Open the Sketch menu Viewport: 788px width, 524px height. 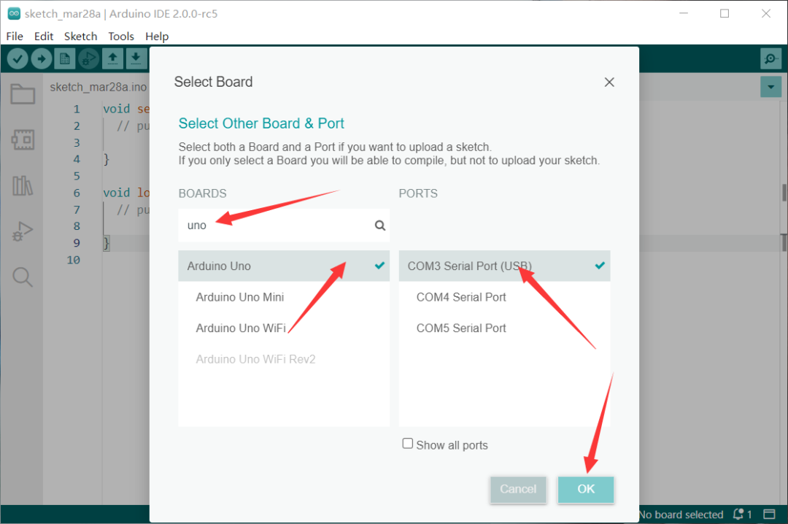(x=80, y=36)
